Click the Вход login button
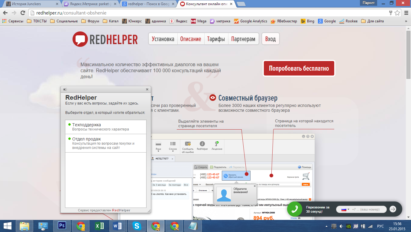The image size is (411, 232). point(270,39)
